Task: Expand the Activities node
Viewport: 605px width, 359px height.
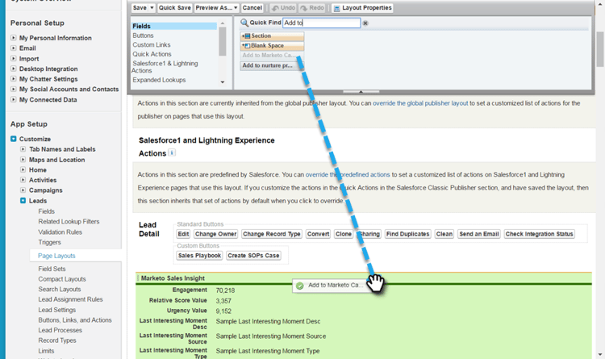Action: 23,180
